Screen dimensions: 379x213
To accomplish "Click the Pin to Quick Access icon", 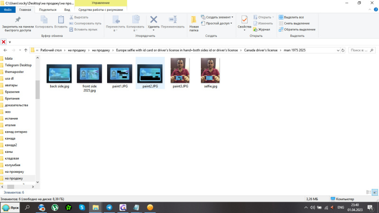I will point(18,19).
